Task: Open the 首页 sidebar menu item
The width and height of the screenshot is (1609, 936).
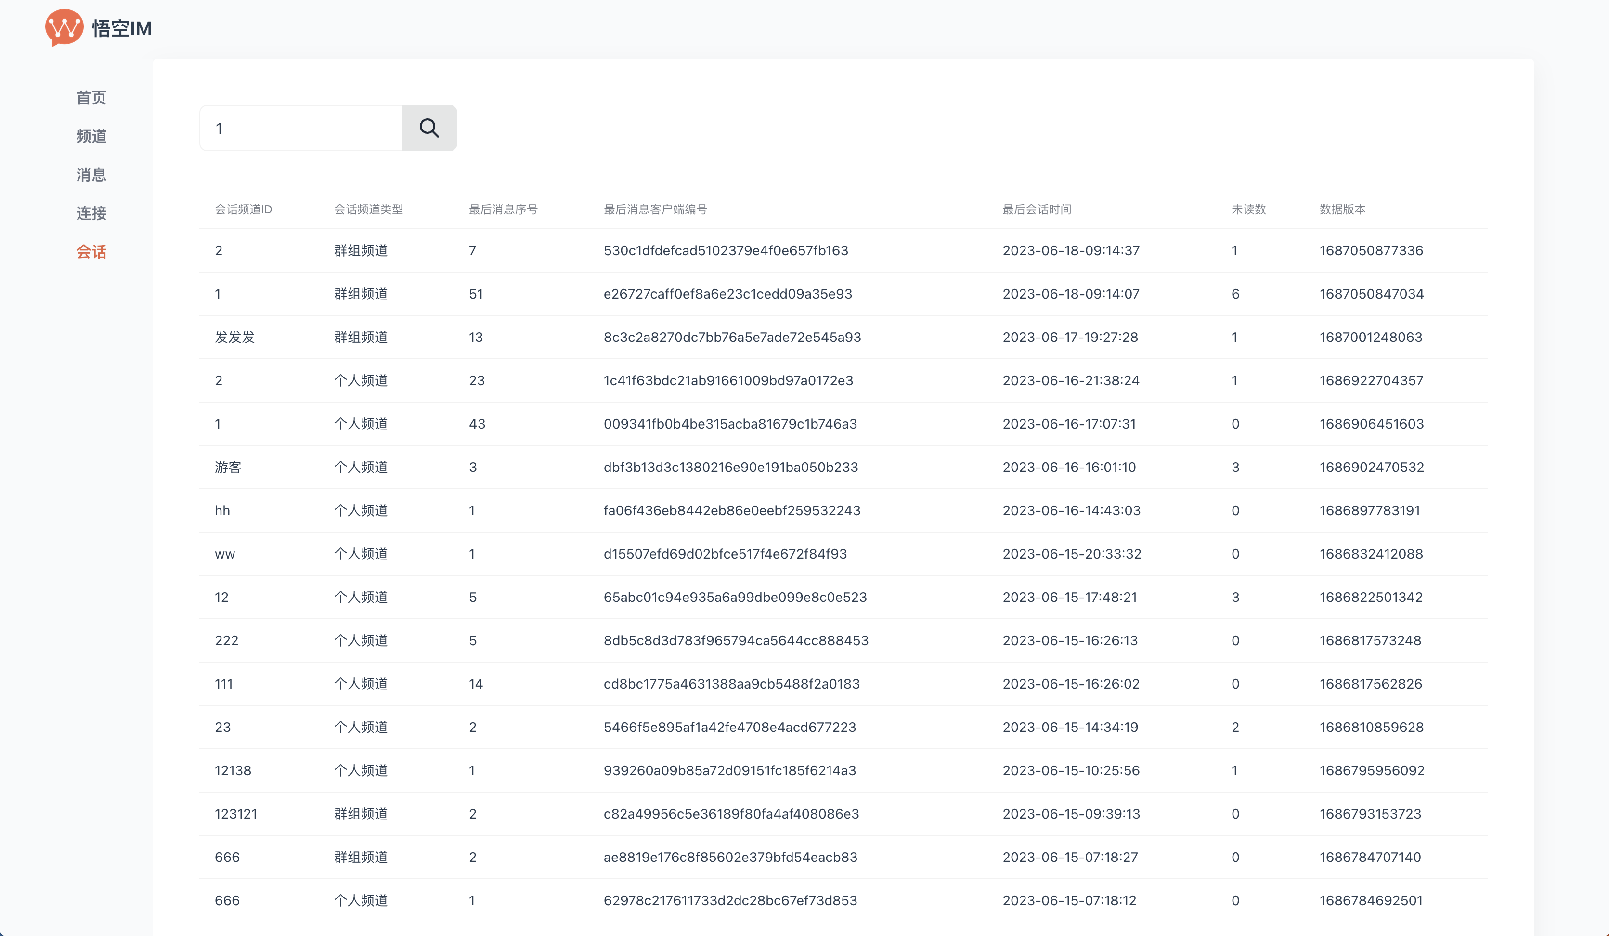Action: (x=91, y=98)
